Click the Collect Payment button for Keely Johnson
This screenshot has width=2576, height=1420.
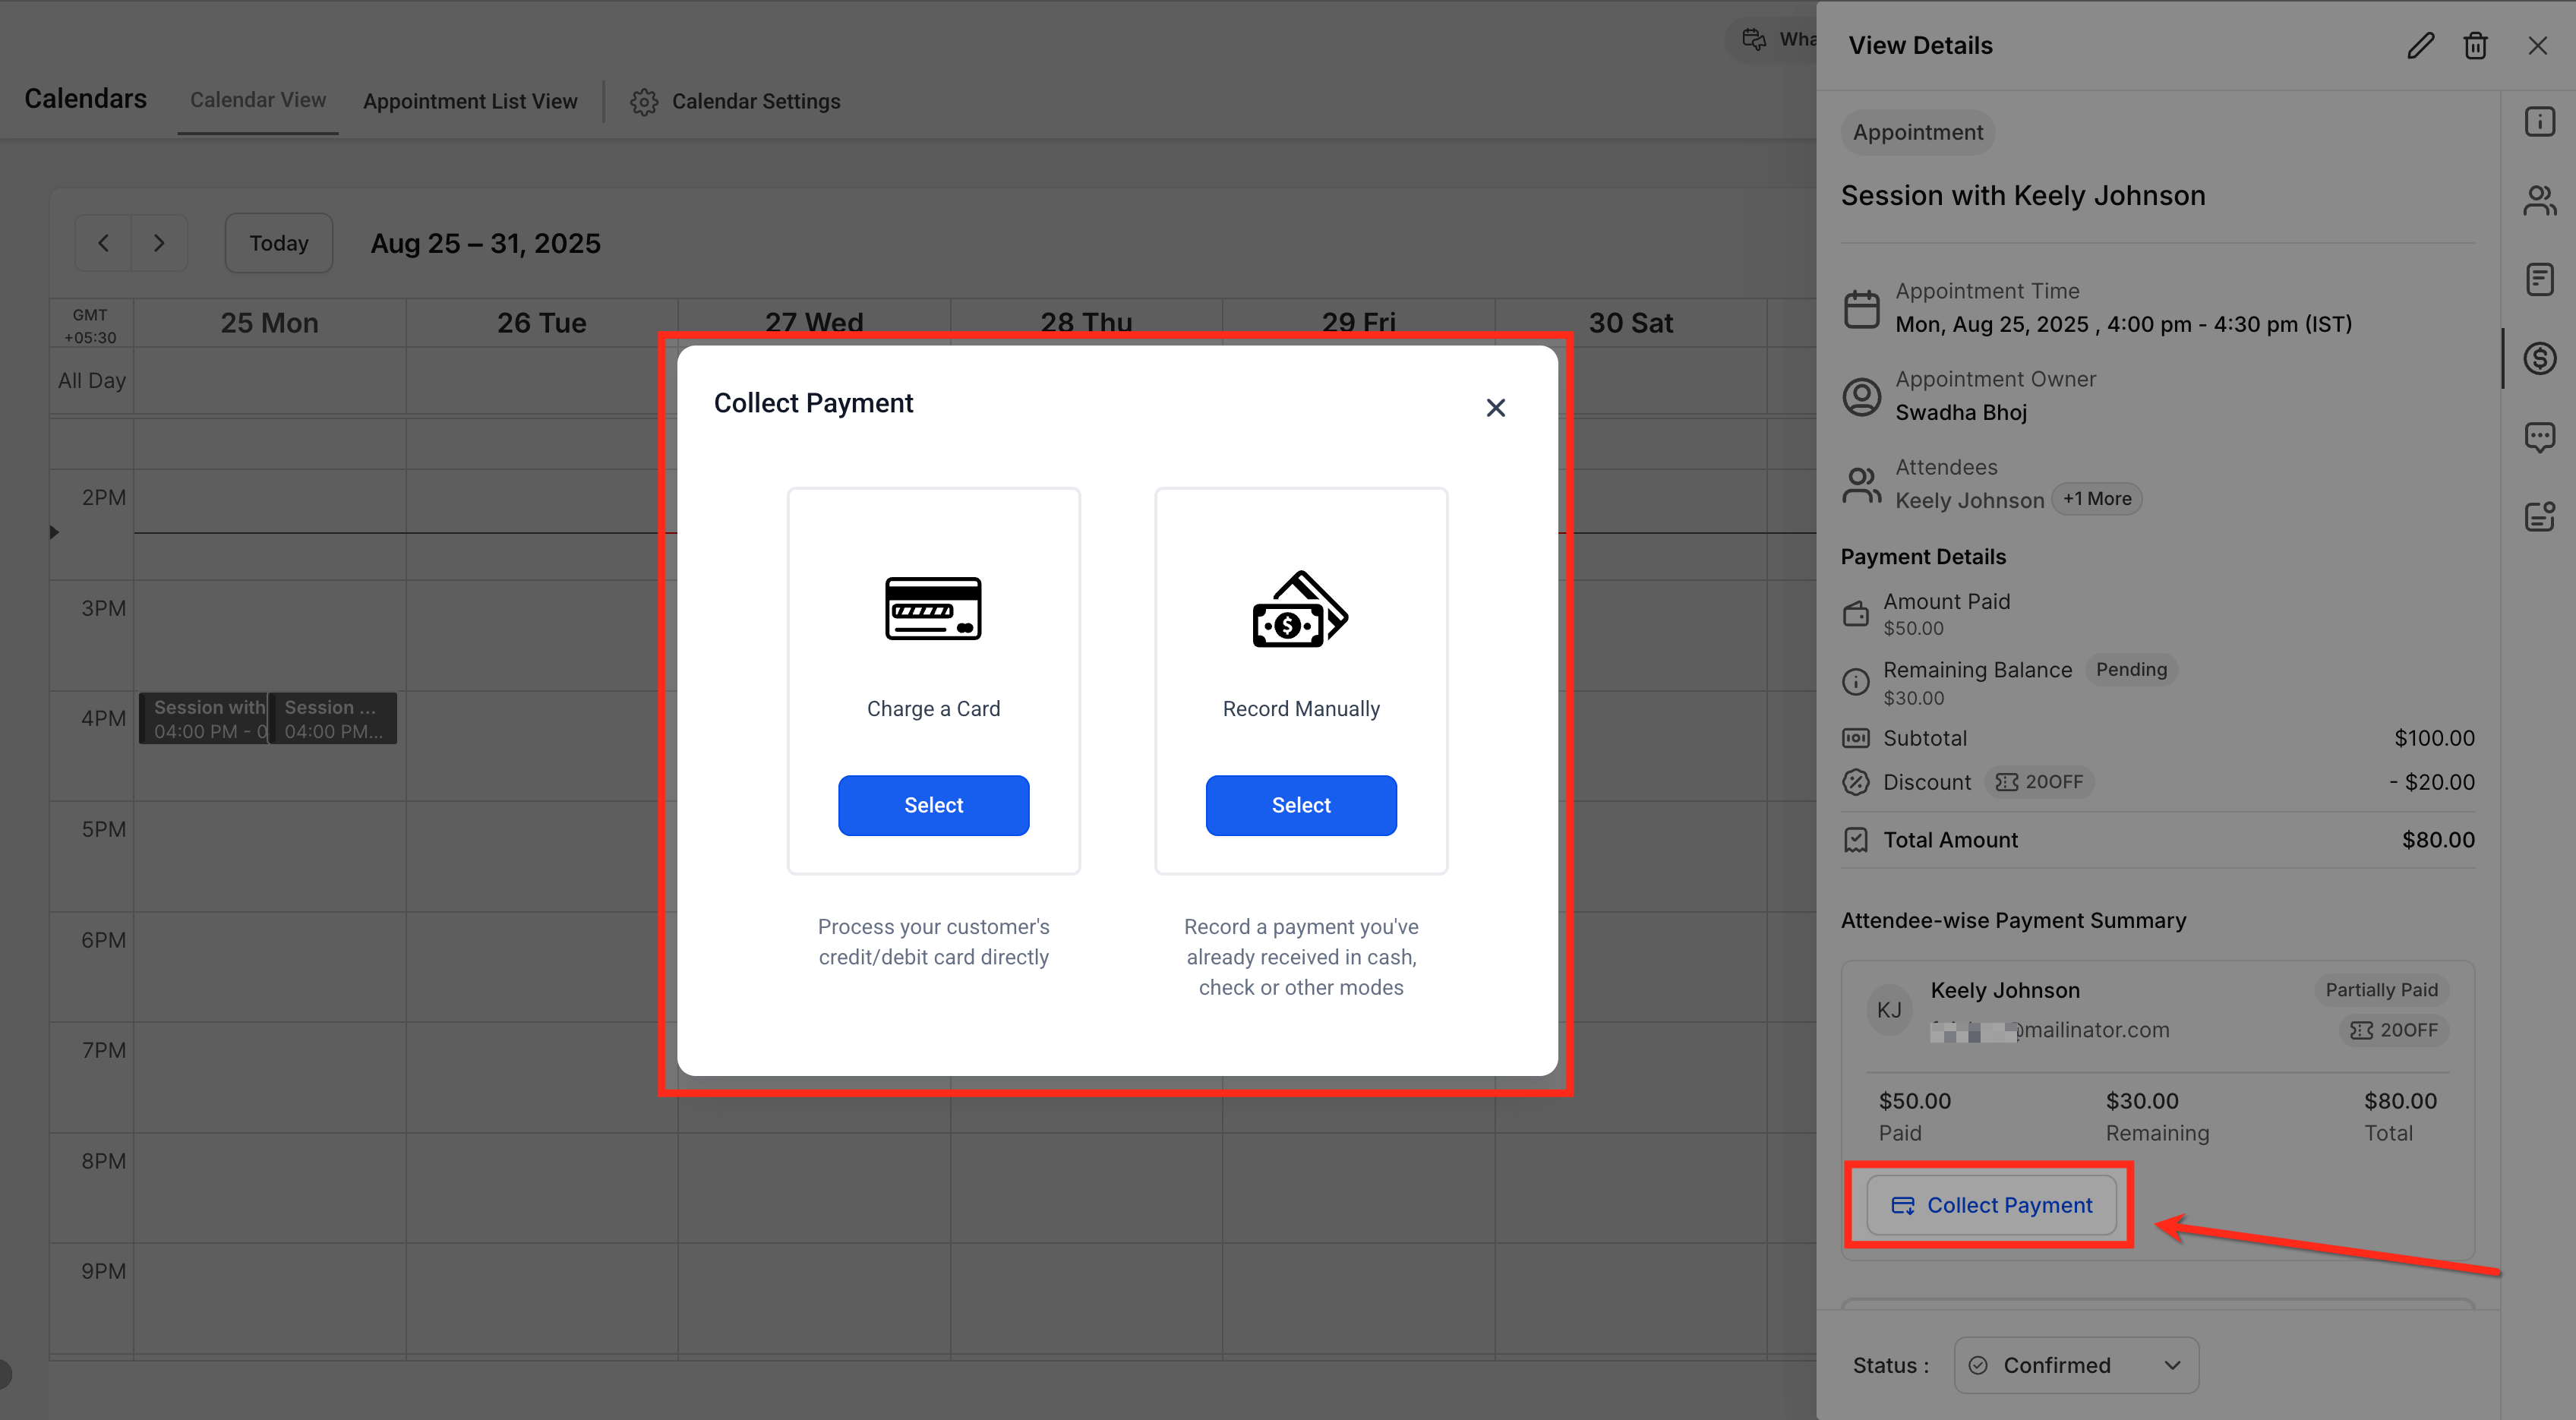click(x=1991, y=1205)
